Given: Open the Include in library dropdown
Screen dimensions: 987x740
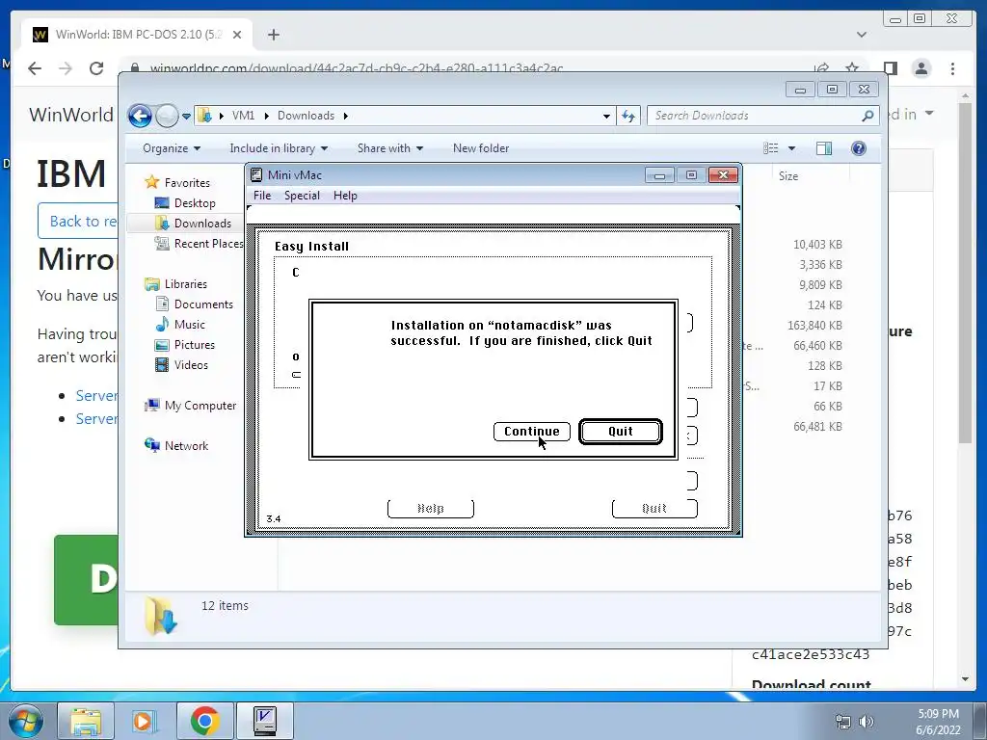Looking at the screenshot, I should tap(279, 148).
